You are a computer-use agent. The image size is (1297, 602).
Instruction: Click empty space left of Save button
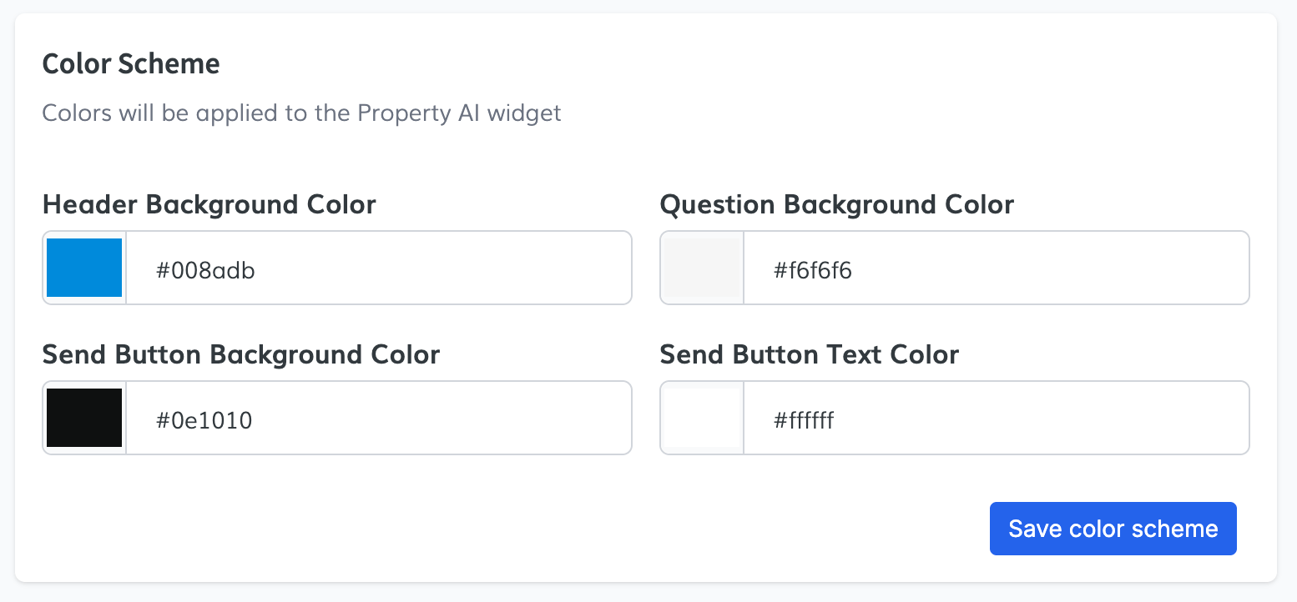pyautogui.click(x=584, y=529)
